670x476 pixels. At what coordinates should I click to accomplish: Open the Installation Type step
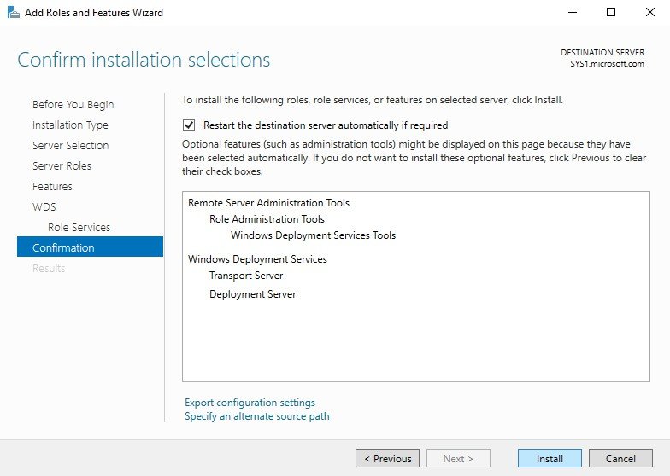70,125
